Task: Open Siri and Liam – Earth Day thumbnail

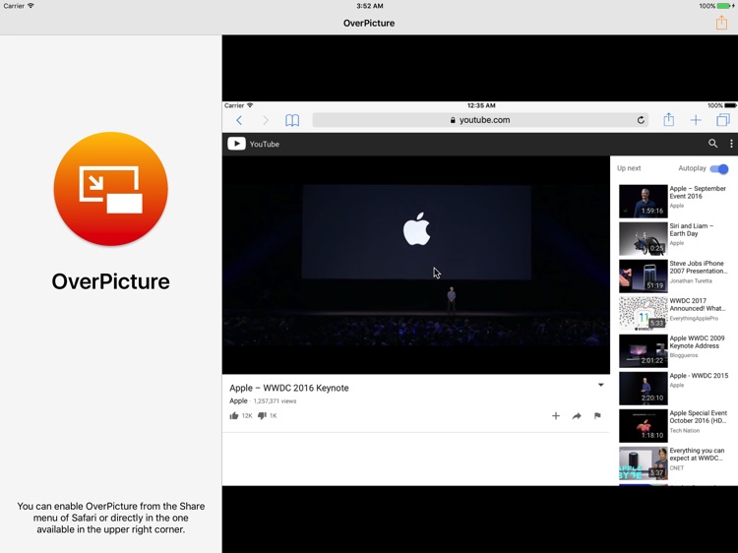Action: pos(643,238)
